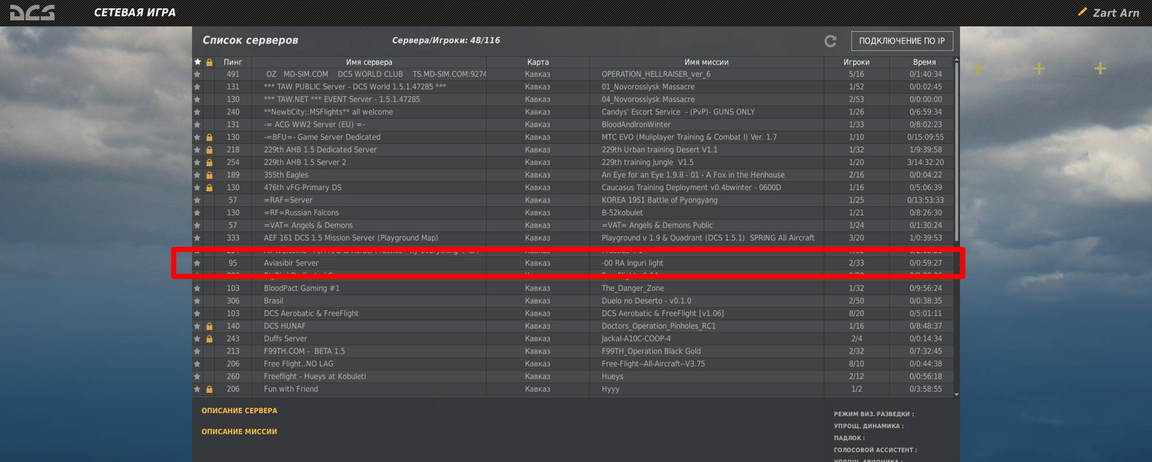Star the TAW PUBLIC Server row
1152x462 pixels.
(x=198, y=87)
